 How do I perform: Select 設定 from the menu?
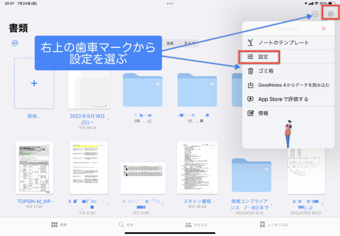tap(288, 57)
